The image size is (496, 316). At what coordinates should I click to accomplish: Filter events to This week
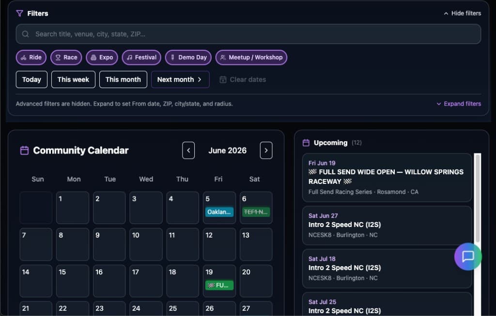(x=73, y=79)
